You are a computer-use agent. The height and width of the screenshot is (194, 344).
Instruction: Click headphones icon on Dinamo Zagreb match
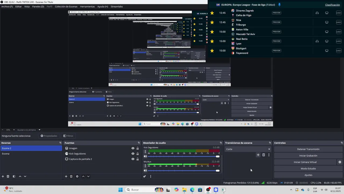(x=317, y=13)
